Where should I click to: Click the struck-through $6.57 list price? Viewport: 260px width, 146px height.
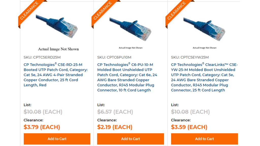tap(104, 112)
